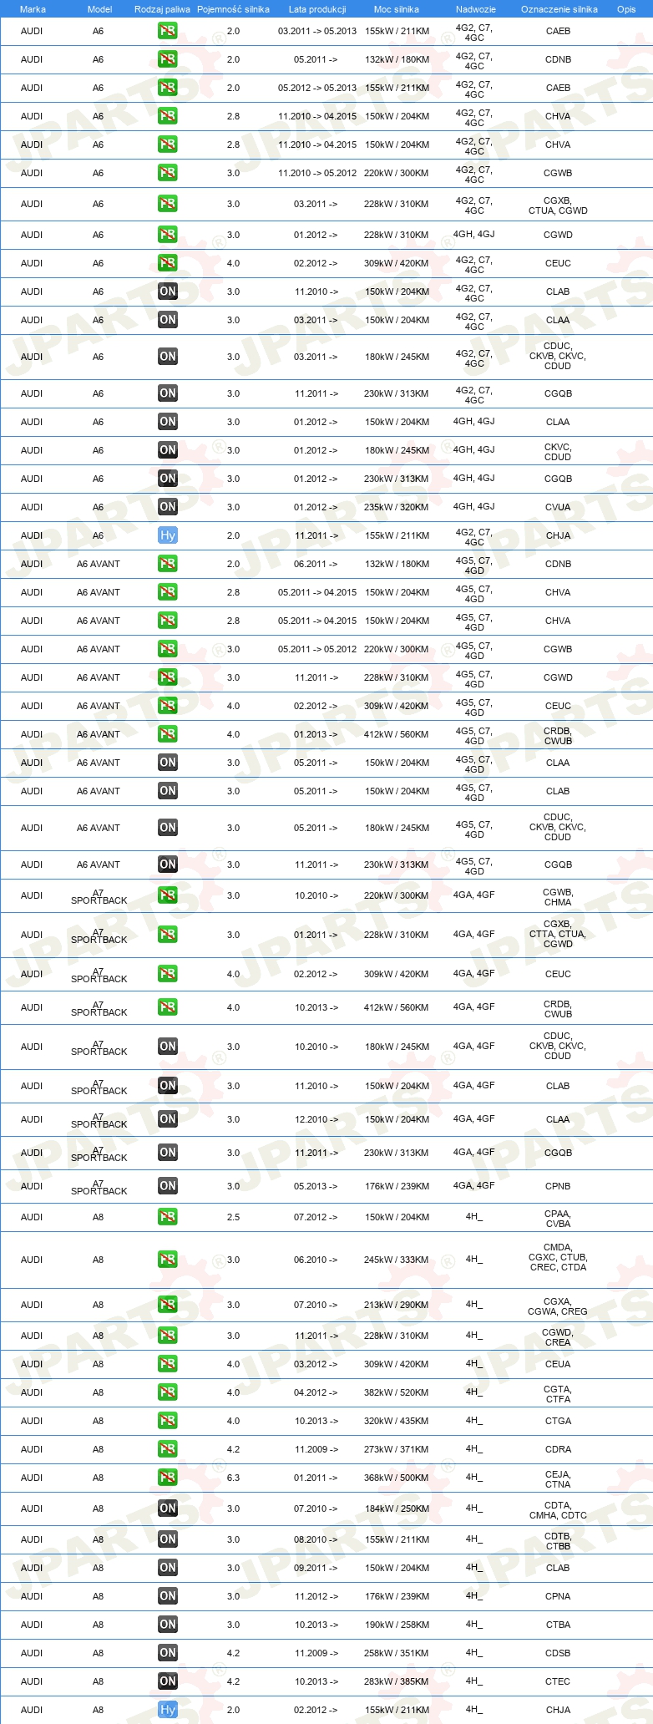Screen dimensions: 653x1724
Task: Select the 184kW / 250KM power cell
Action: 397,1508
